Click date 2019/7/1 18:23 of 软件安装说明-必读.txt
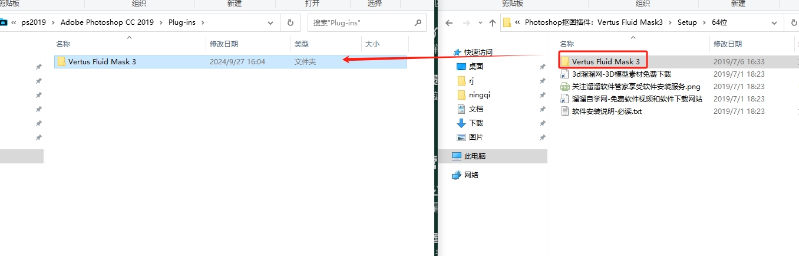Screen dimensions: 799x256 [x=739, y=111]
